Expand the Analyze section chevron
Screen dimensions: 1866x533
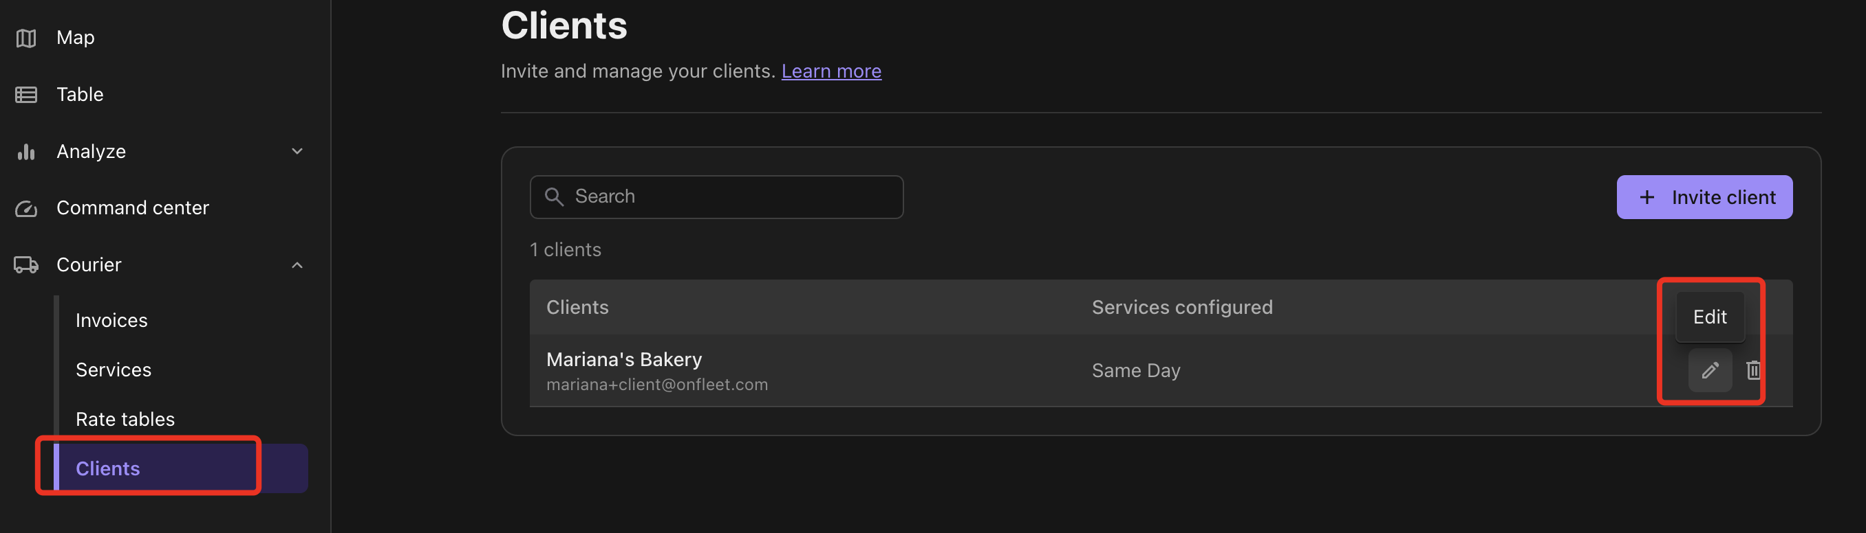click(297, 151)
